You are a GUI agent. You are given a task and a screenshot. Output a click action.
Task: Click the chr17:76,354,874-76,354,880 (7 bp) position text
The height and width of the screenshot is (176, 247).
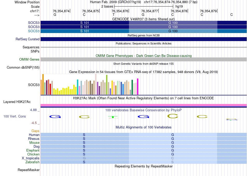pyautogui.click(x=171, y=2)
